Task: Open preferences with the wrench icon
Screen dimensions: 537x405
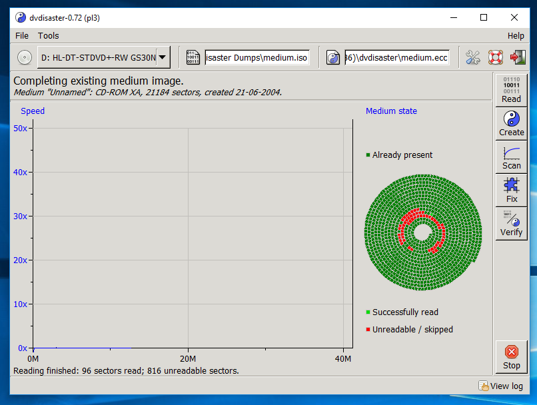Action: coord(473,57)
